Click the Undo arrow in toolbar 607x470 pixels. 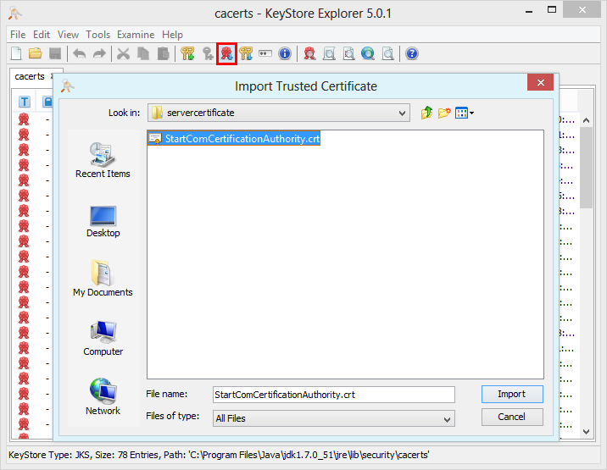tap(80, 53)
